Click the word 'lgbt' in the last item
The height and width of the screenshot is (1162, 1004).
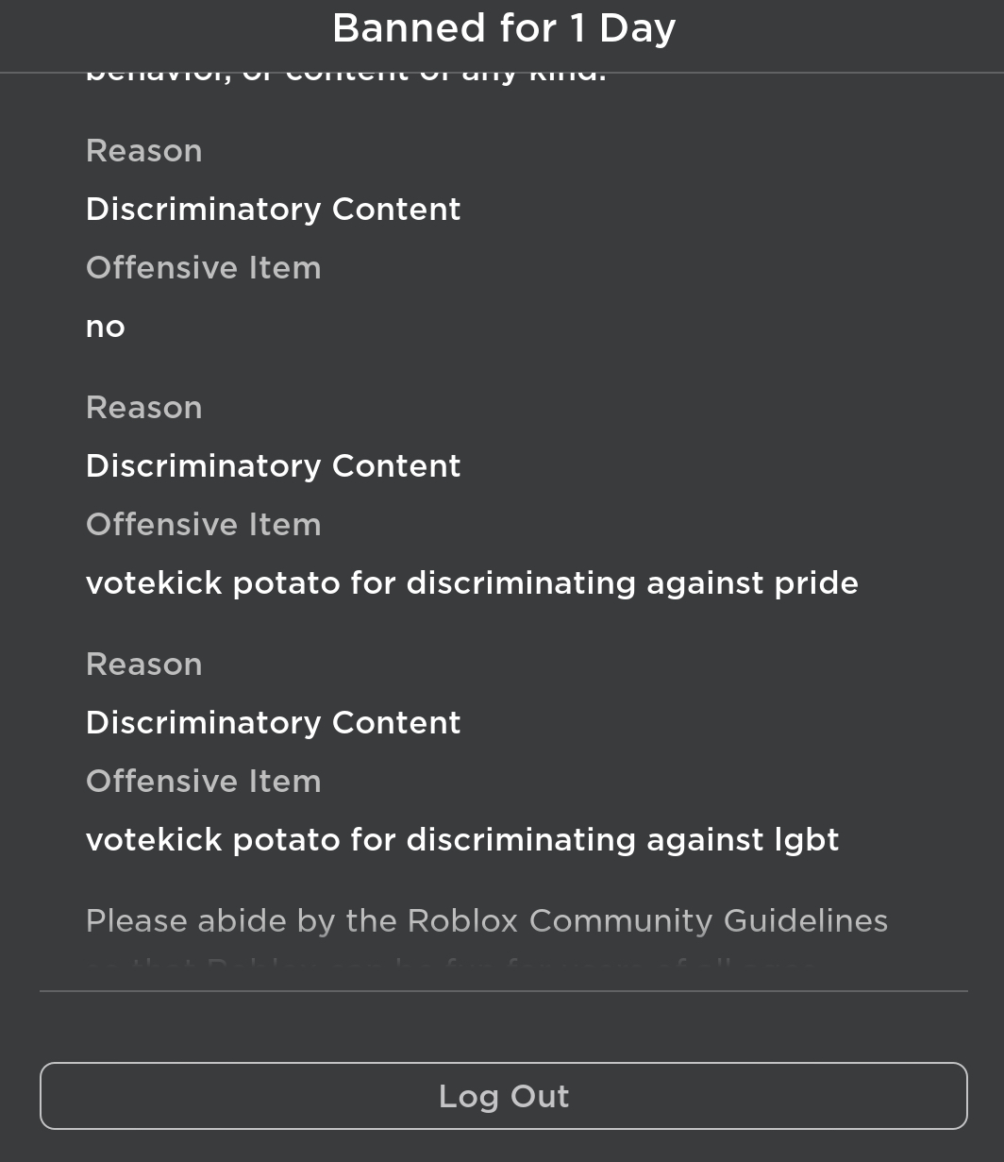pyautogui.click(x=805, y=840)
